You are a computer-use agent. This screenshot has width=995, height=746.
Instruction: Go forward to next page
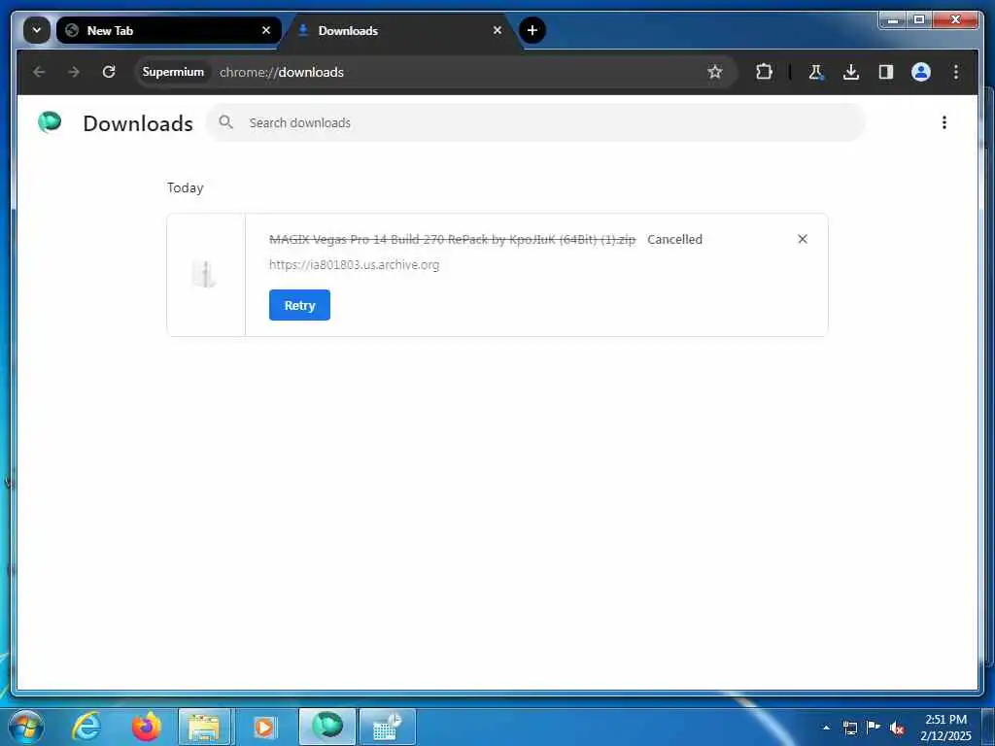[74, 72]
